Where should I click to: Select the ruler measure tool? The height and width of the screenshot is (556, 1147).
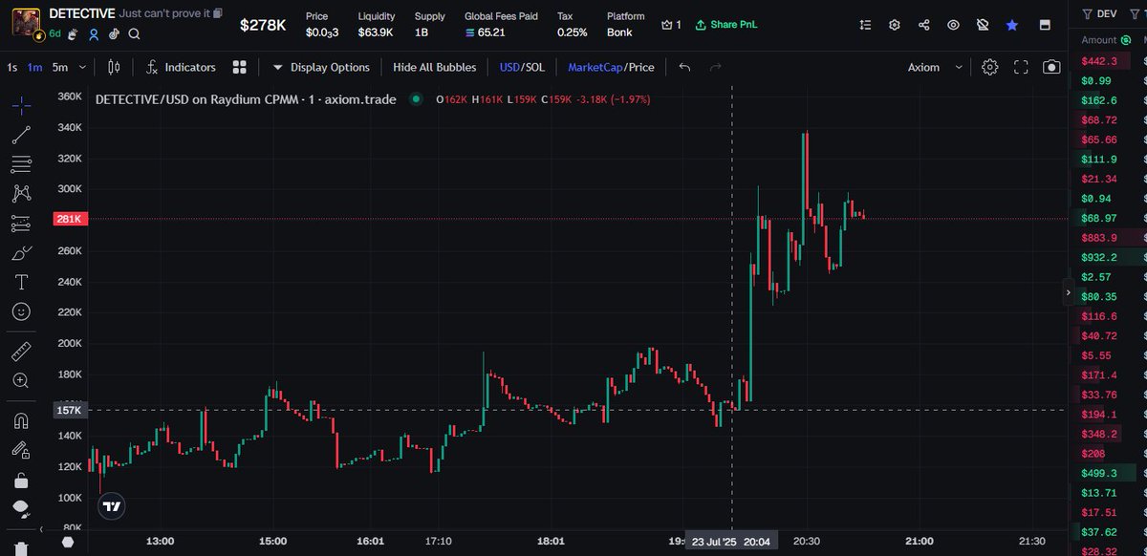pyautogui.click(x=21, y=352)
